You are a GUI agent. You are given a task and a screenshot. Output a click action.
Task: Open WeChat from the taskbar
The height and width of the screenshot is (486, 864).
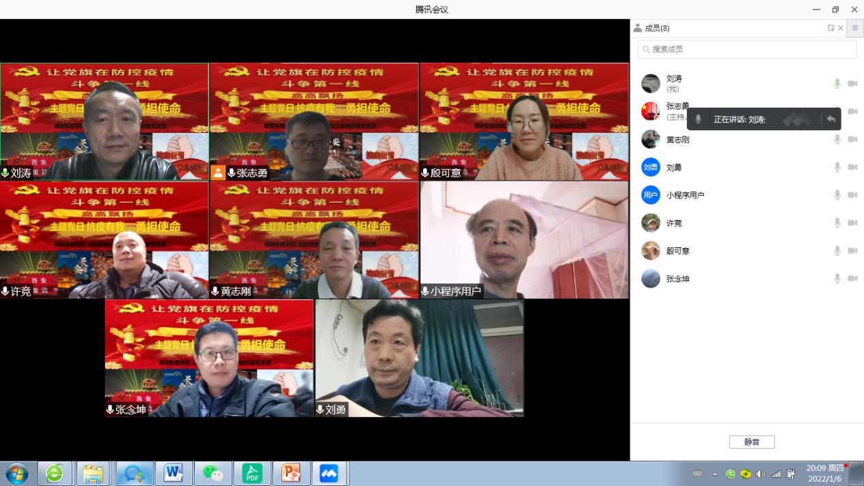tap(213, 473)
